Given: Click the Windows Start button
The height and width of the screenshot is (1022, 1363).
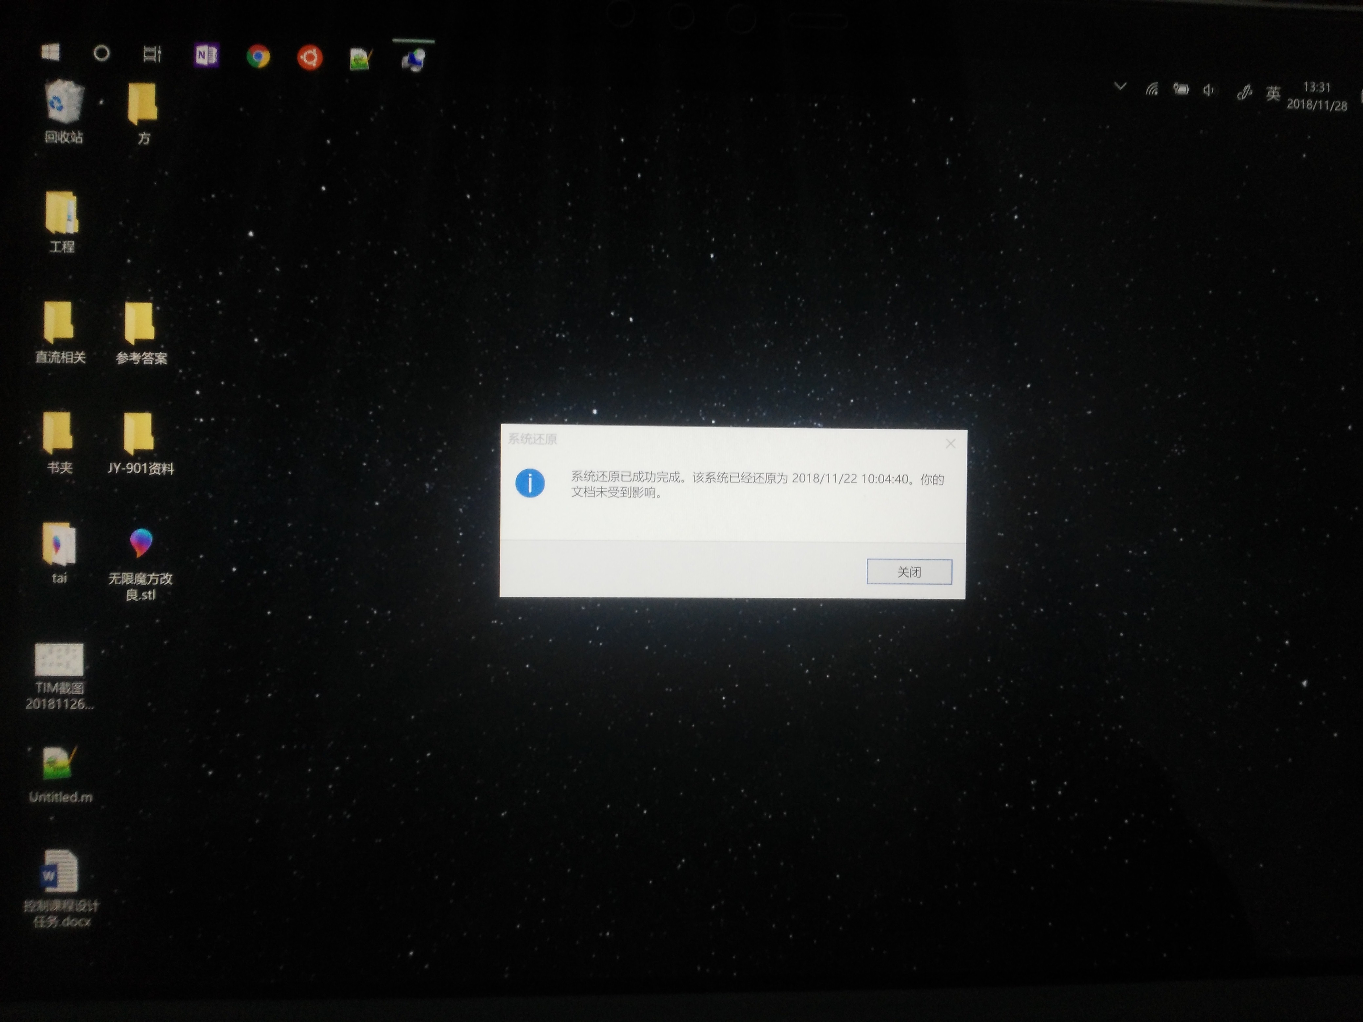Looking at the screenshot, I should click(50, 52).
